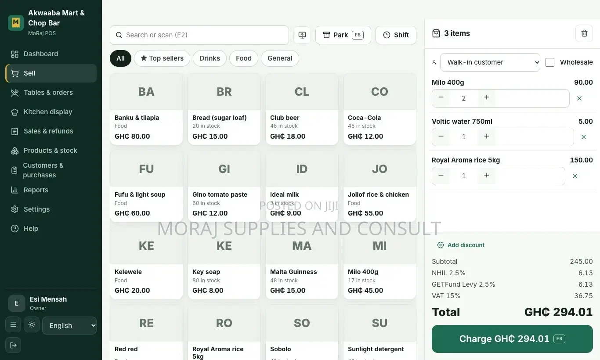Go to the Sell page
Screen dimensions: 600x360
tap(51, 73)
